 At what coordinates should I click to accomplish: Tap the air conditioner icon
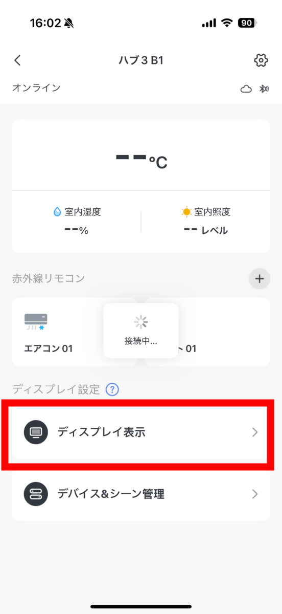tap(36, 322)
